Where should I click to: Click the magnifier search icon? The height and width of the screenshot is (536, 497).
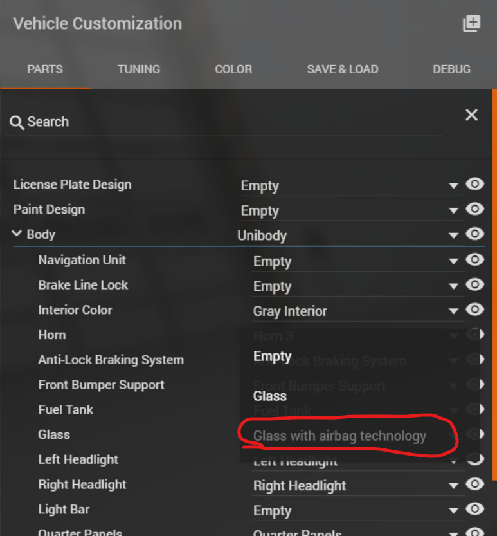[x=17, y=122]
